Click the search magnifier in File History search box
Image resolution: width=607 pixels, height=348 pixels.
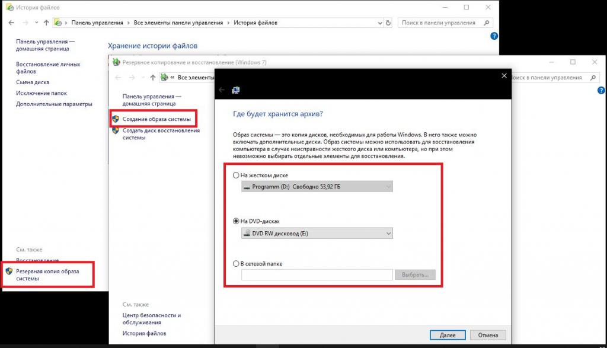[486, 23]
